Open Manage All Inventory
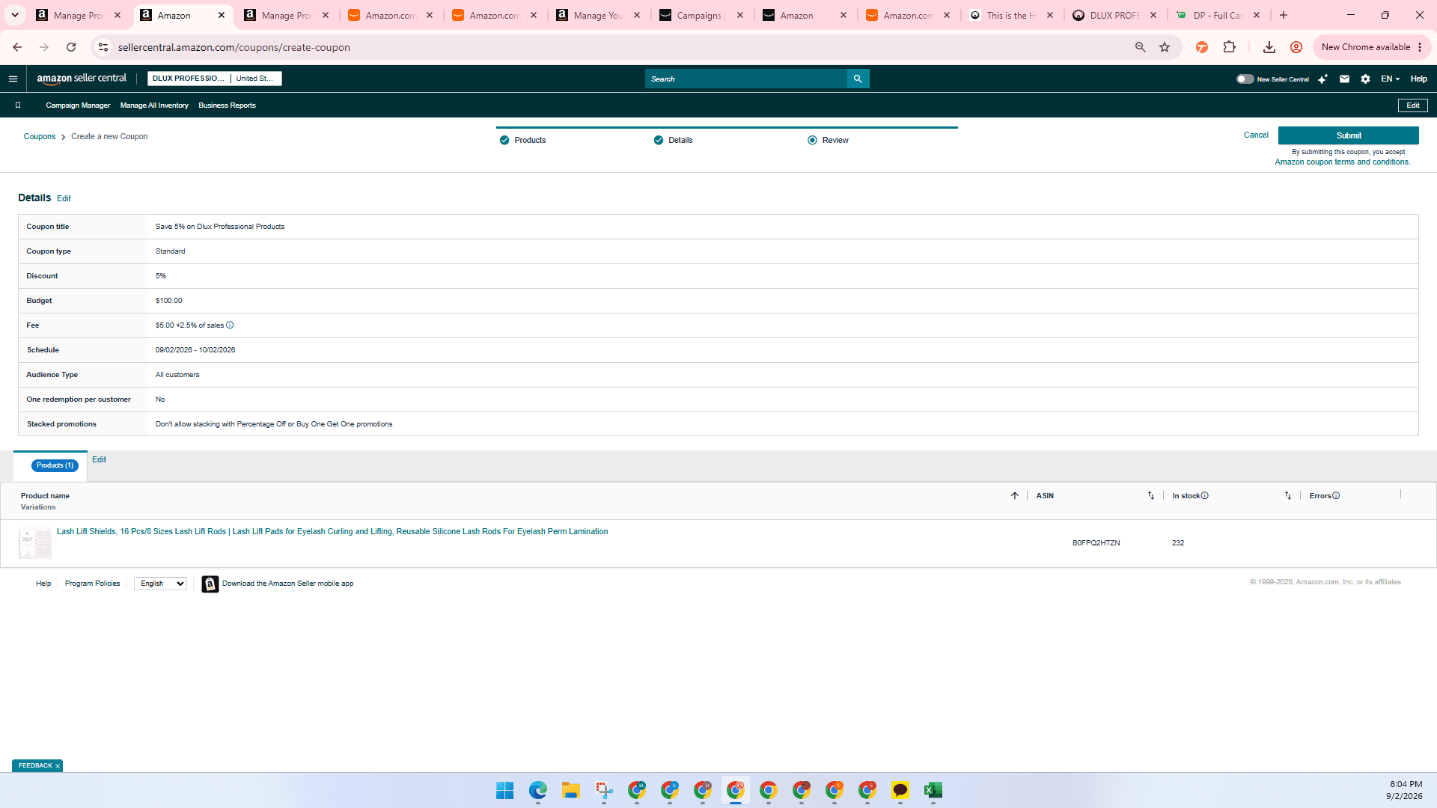 click(154, 105)
